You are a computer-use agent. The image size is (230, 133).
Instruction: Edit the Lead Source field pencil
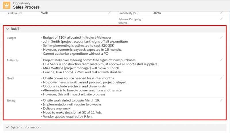109,13
